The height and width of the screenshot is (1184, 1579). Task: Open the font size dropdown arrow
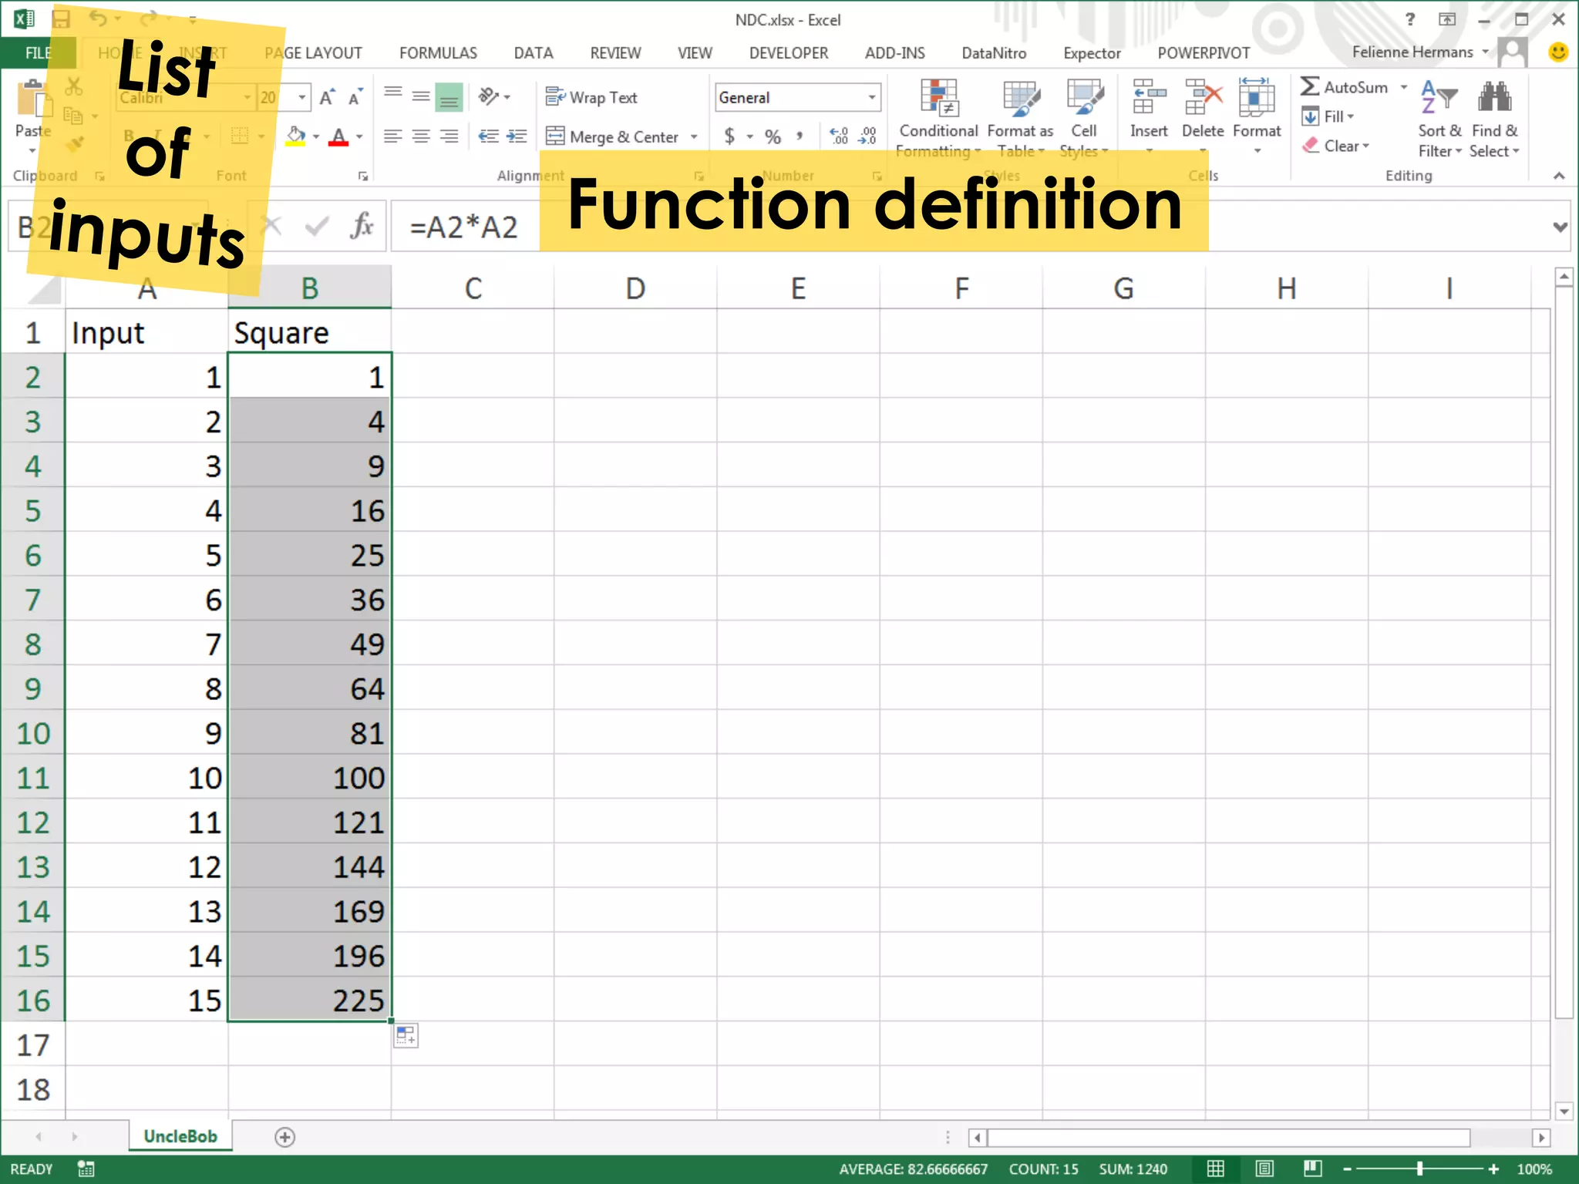[x=302, y=98]
